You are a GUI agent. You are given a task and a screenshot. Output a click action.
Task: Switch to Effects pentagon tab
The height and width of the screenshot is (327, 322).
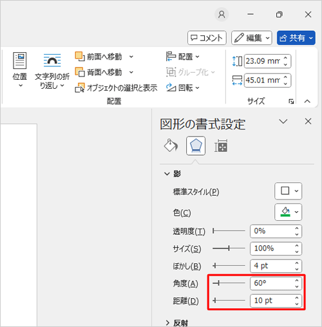[x=196, y=145]
